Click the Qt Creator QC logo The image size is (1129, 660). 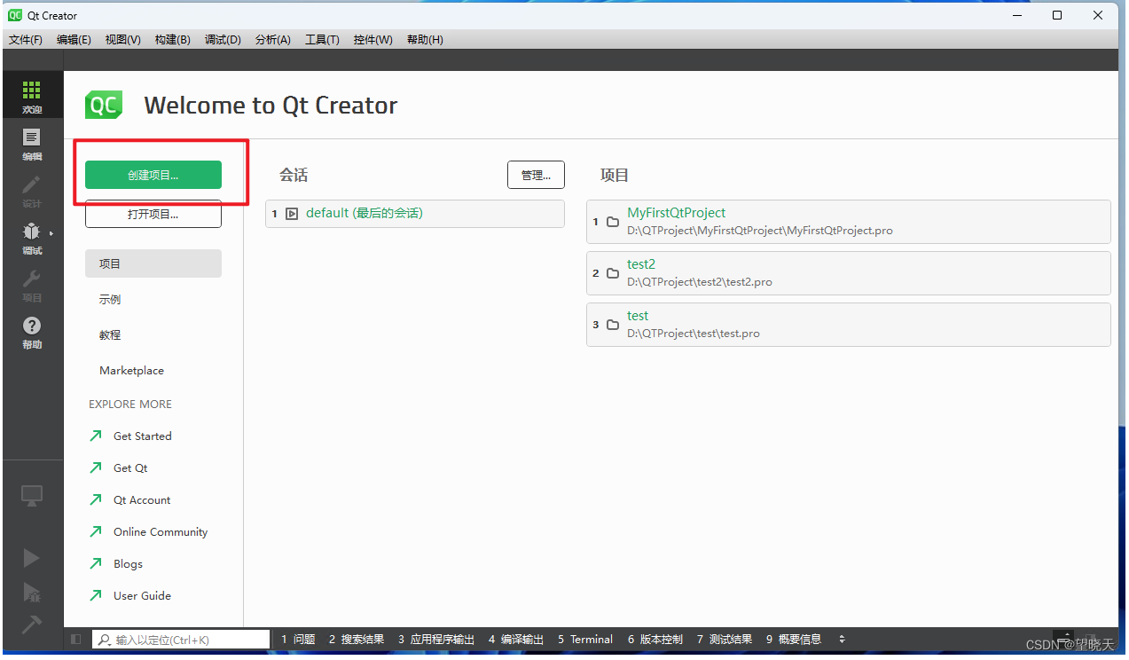(103, 105)
